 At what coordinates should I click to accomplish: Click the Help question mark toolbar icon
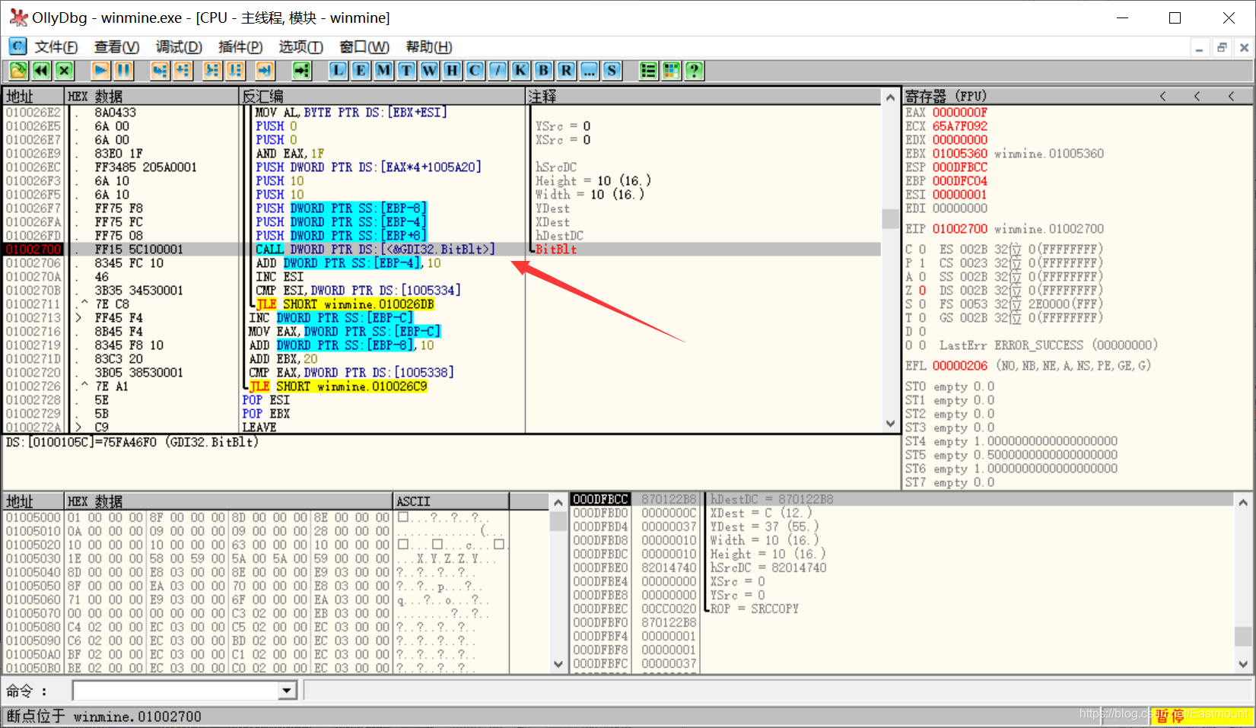[x=694, y=71]
